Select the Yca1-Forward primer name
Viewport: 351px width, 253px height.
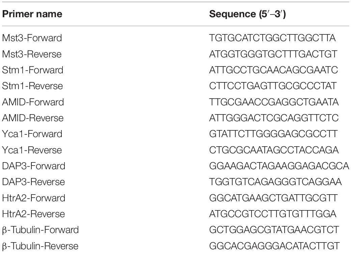point(32,134)
